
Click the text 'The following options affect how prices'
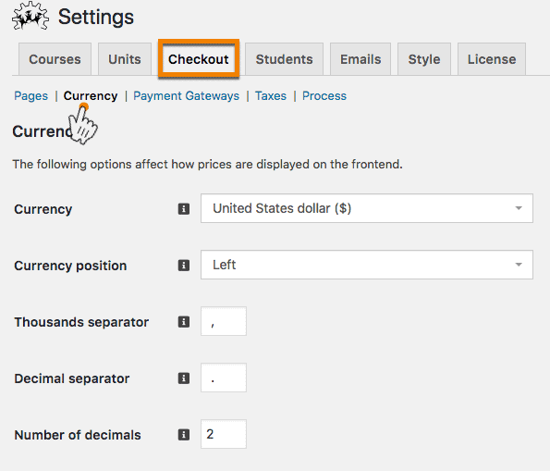122,165
